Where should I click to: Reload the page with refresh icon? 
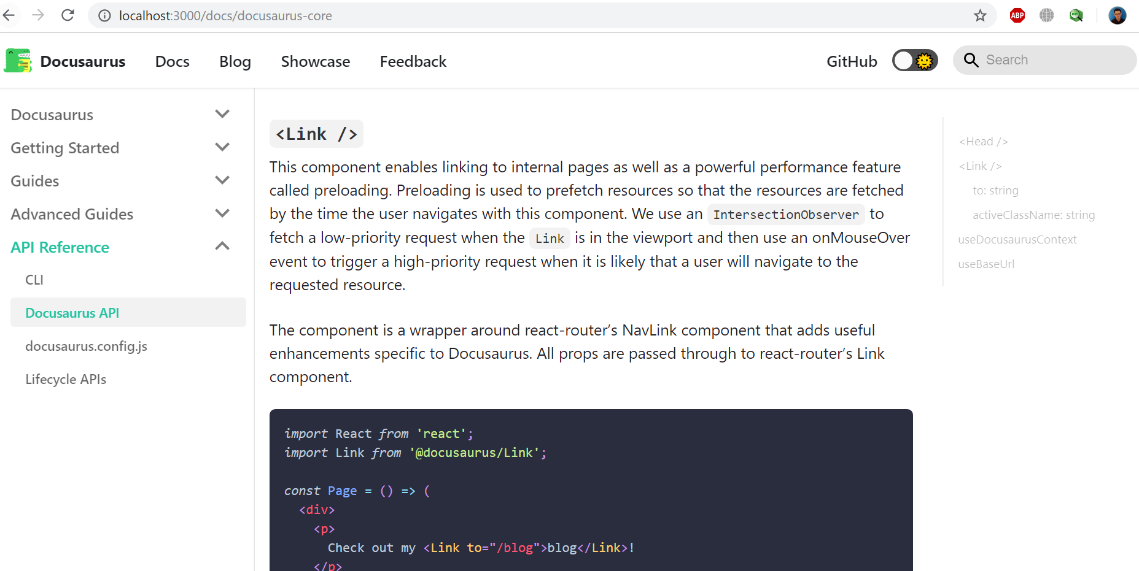(68, 15)
